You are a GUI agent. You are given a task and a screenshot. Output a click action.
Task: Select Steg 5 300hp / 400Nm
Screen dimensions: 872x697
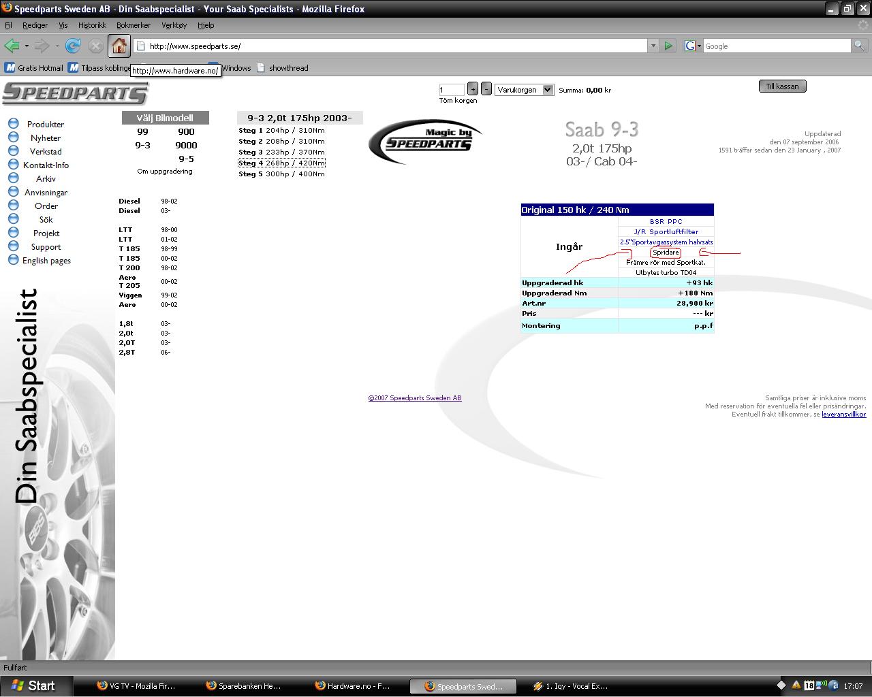[281, 174]
